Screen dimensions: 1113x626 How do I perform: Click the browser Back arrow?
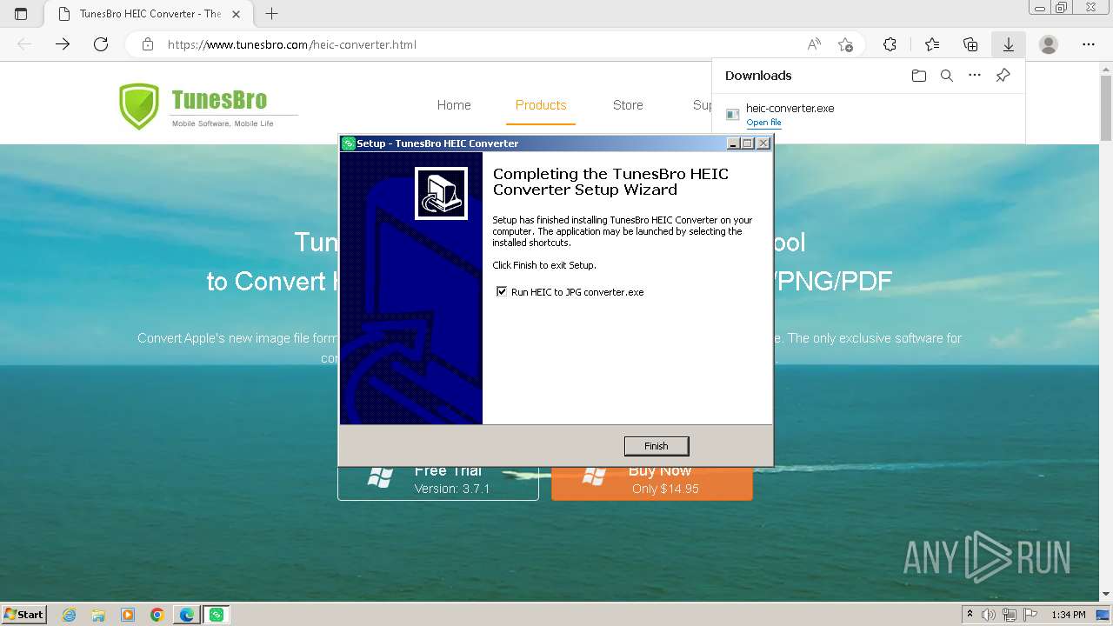click(x=24, y=44)
